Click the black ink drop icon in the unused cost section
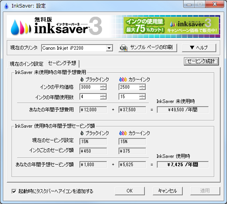Screen dimensions: 227x204 click(x=82, y=79)
